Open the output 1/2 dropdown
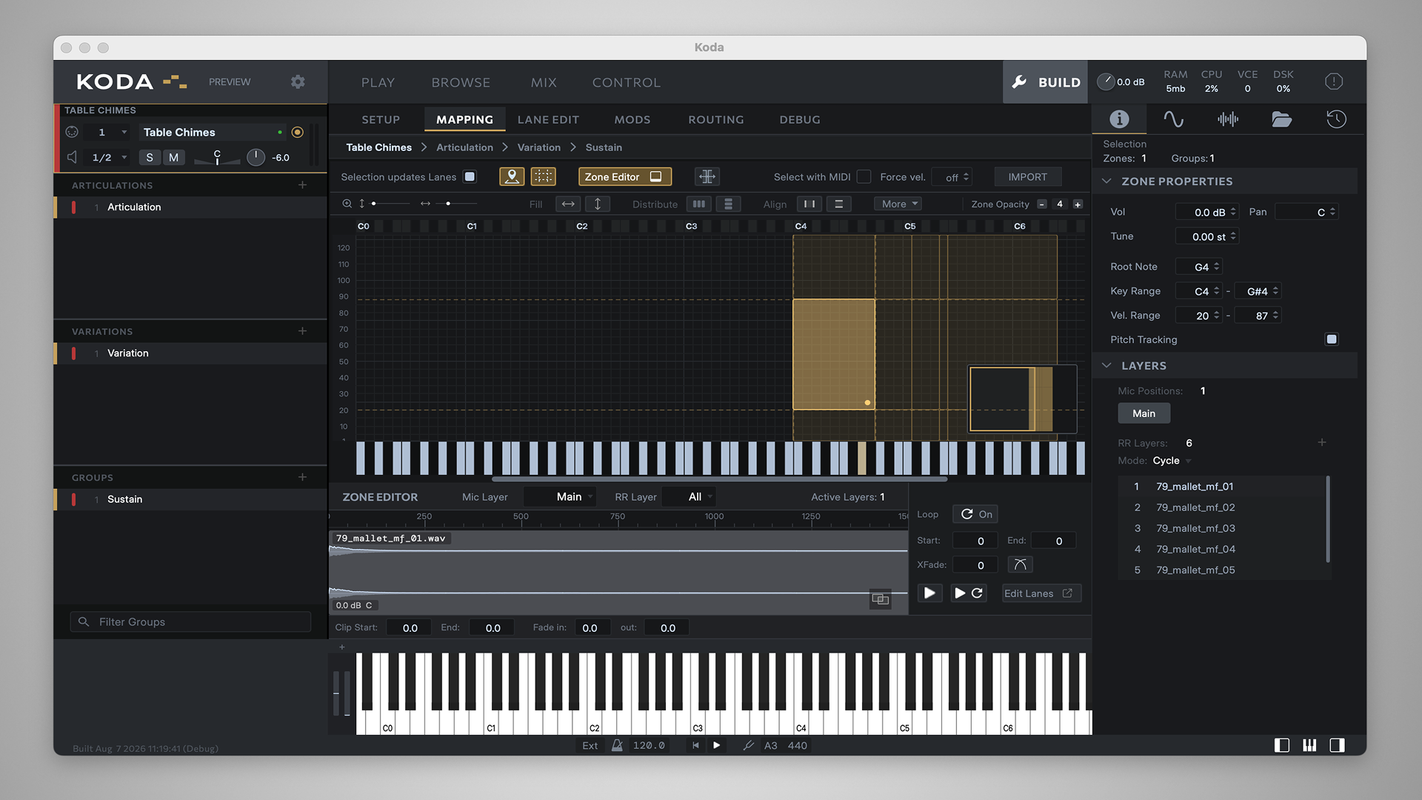1422x800 pixels. (x=110, y=157)
